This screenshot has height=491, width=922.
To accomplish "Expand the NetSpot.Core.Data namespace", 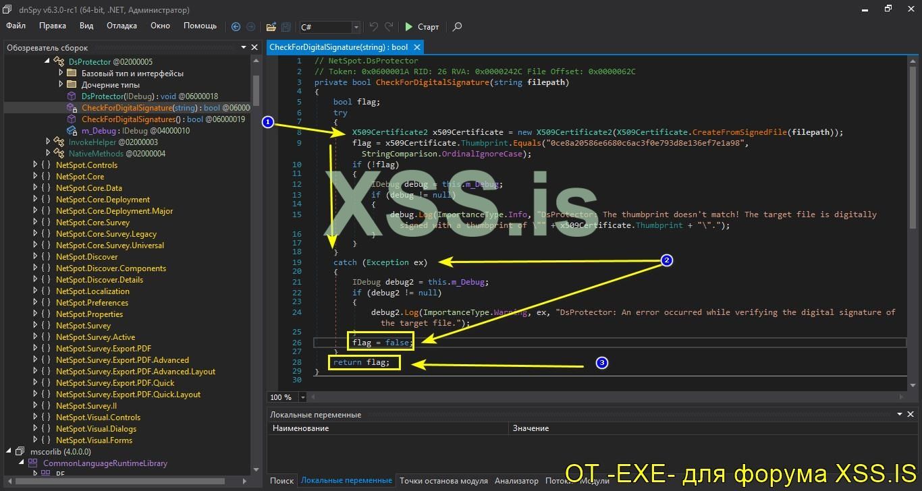I will 36,187.
